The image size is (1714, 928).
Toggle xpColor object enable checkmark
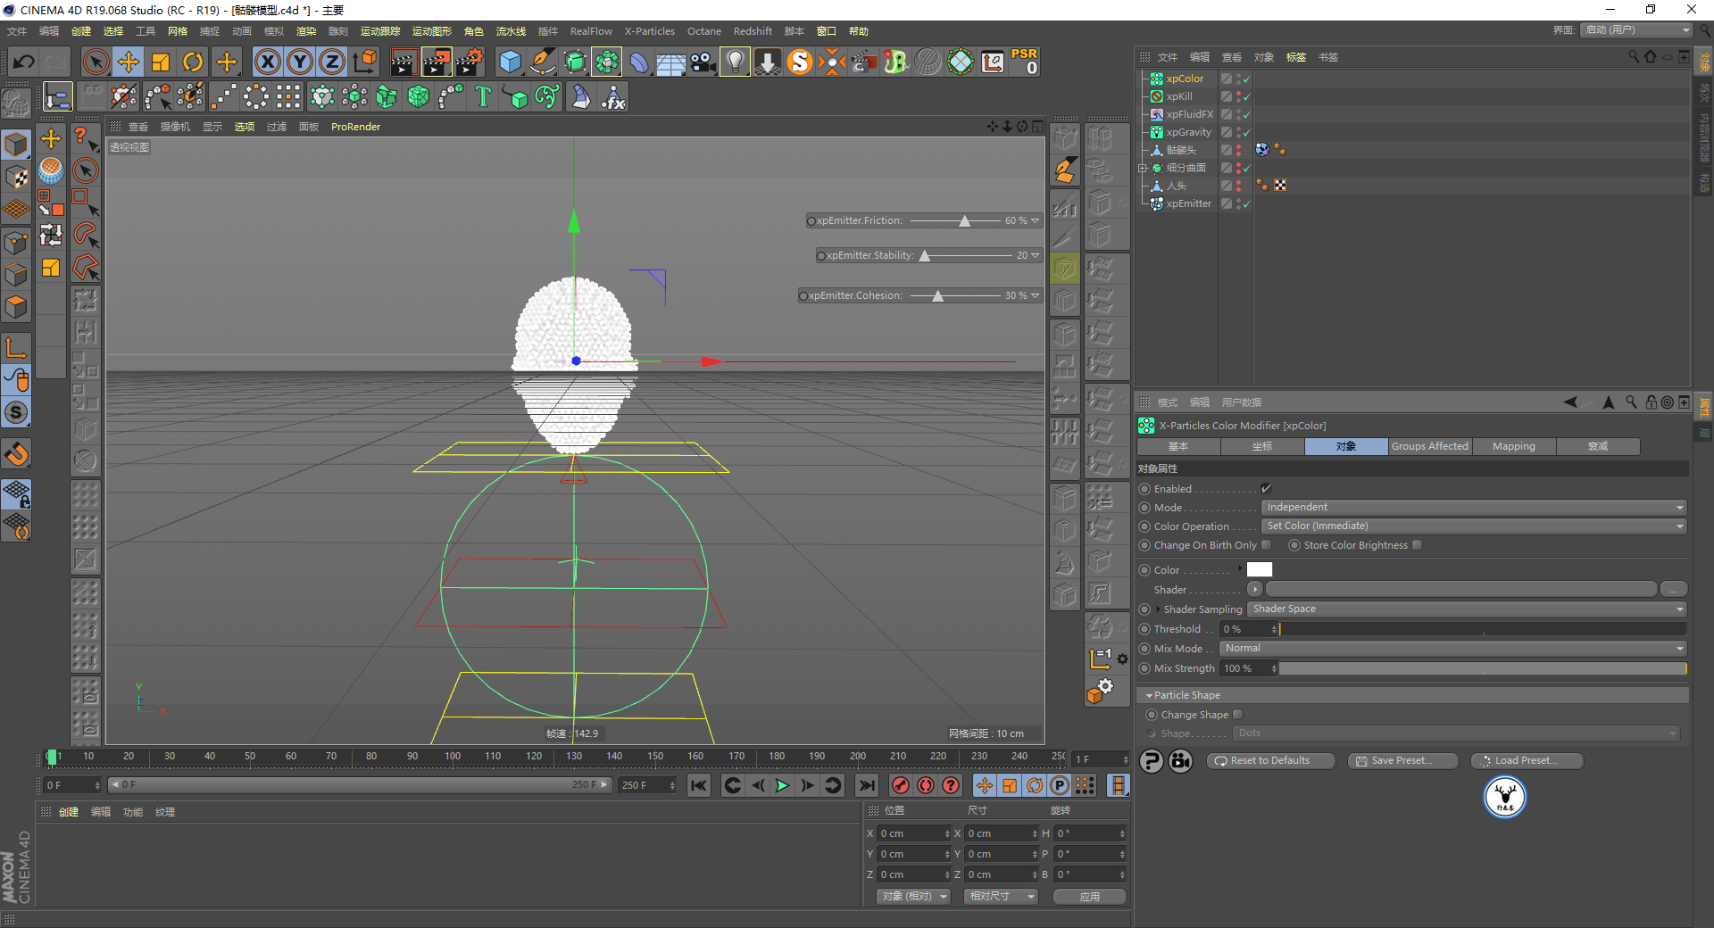click(x=1246, y=79)
